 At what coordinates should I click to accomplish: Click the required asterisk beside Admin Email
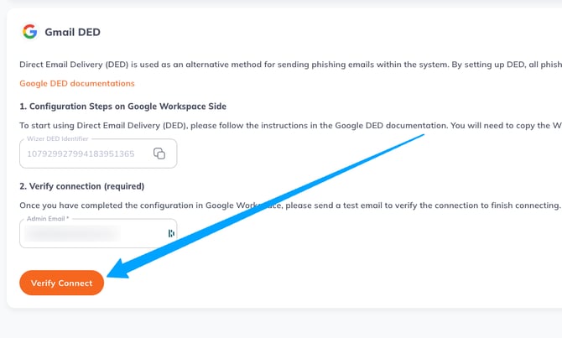(69, 218)
